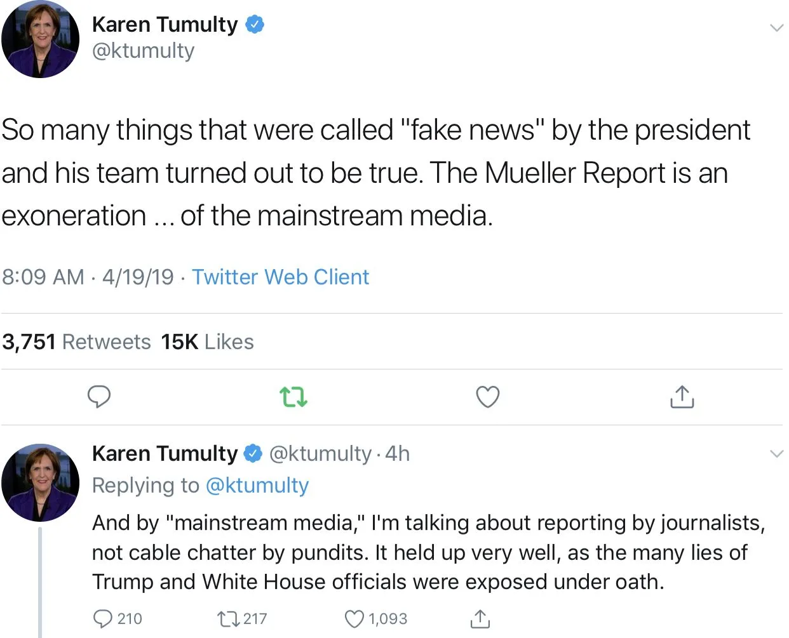Share the reply tweet

click(480, 618)
